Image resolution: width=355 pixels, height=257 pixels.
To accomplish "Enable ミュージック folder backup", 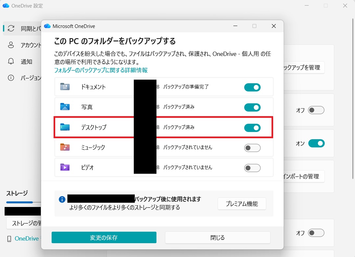I will point(252,148).
